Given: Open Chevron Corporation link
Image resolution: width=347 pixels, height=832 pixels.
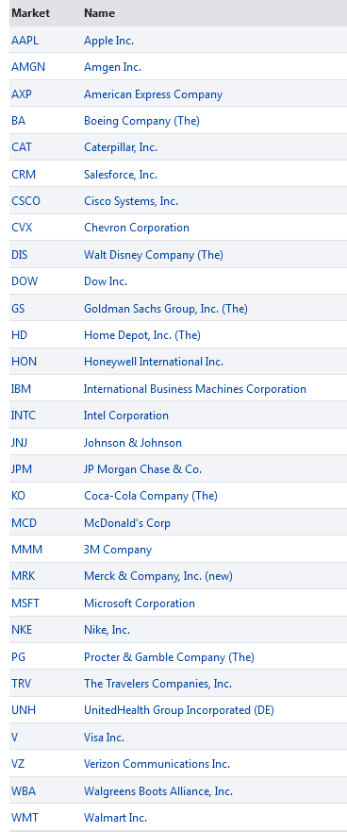Looking at the screenshot, I should (136, 228).
